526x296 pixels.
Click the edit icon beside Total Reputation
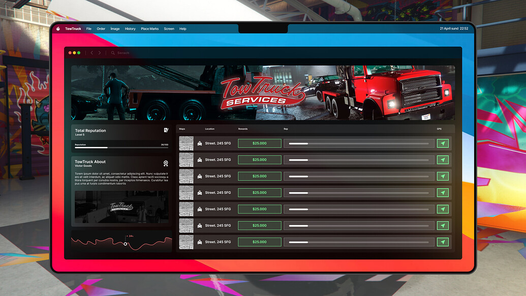point(167,131)
